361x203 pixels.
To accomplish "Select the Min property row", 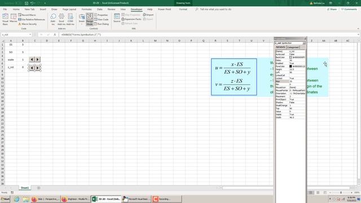I will click(x=290, y=85).
